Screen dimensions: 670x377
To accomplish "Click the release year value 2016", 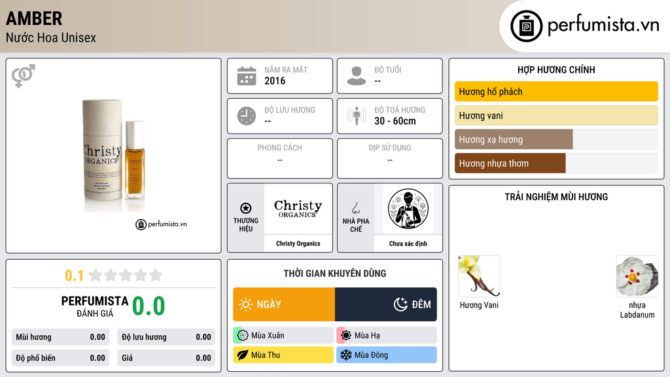I will point(275,81).
